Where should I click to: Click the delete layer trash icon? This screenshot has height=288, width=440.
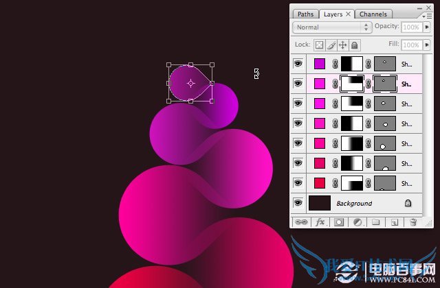413,222
